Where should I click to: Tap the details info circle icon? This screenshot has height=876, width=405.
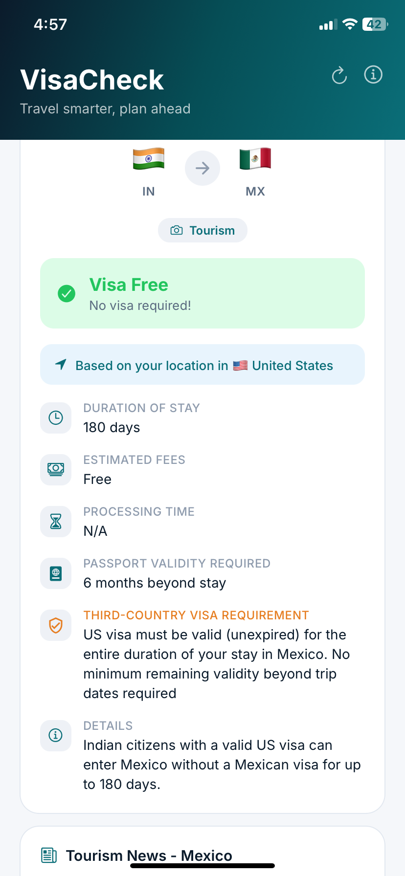coord(56,735)
